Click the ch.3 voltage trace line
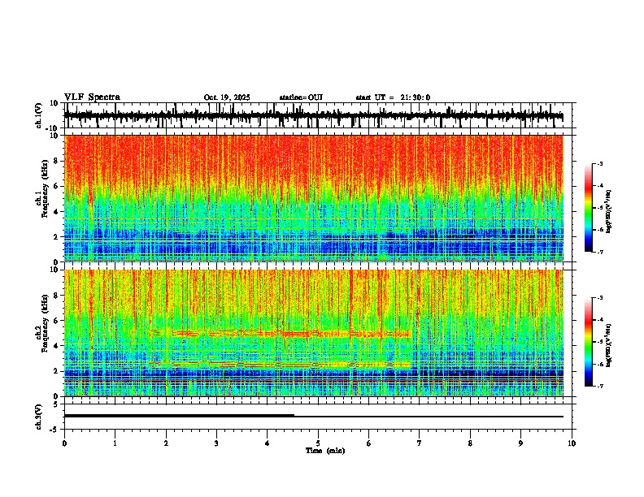644x497 pixels. coord(313,417)
